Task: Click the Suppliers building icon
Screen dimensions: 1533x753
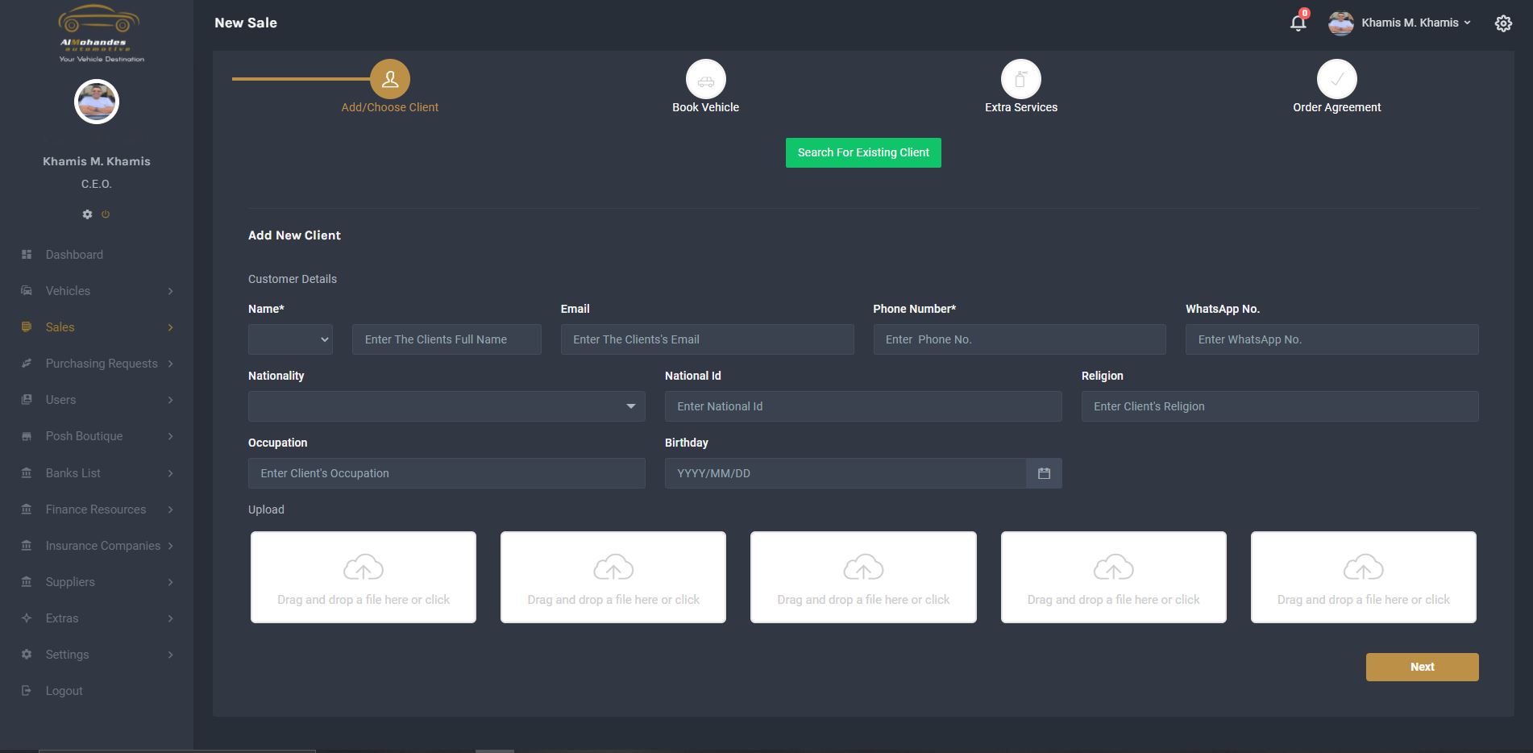Action: 27,582
